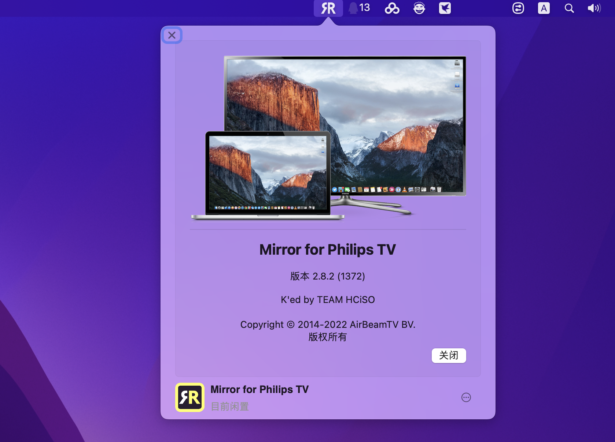Click the bird icon in the menu bar
This screenshot has height=442, width=615.
pos(445,8)
